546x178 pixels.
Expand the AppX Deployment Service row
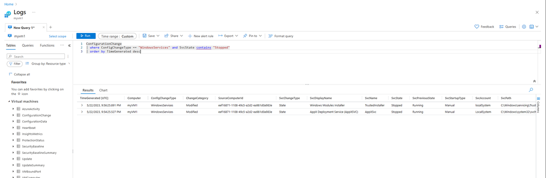pos(82,112)
